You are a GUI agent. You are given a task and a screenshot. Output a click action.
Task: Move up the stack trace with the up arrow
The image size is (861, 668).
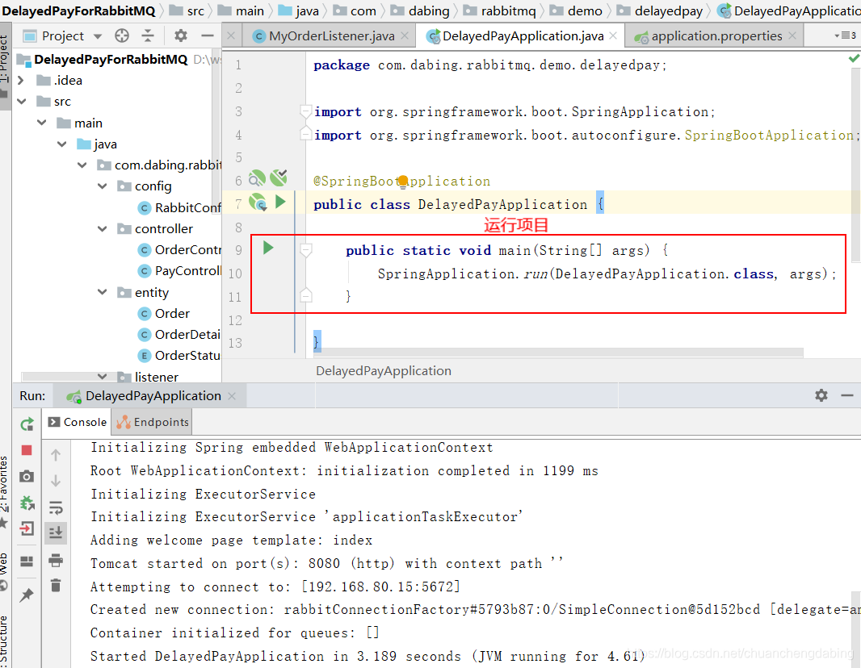[56, 455]
